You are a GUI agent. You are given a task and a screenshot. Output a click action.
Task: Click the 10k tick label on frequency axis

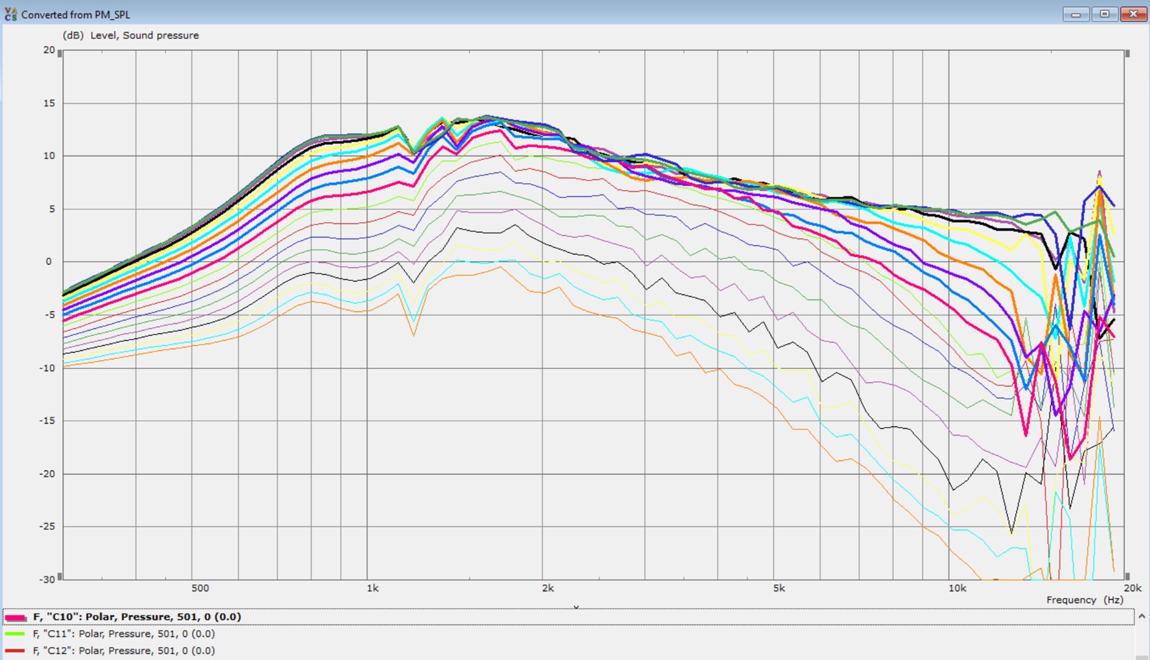click(957, 588)
